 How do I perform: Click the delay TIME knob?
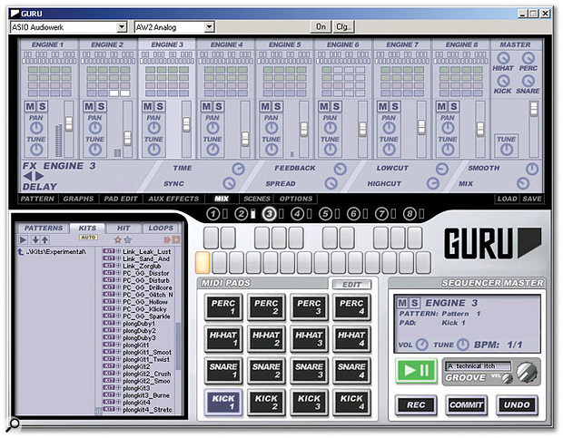(238, 169)
